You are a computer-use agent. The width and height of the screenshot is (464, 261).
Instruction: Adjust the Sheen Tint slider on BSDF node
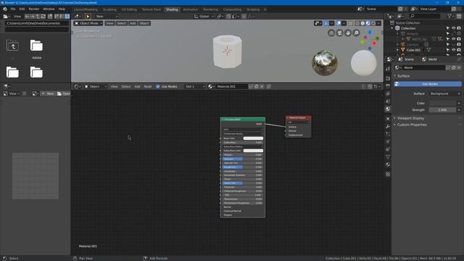[243, 183]
